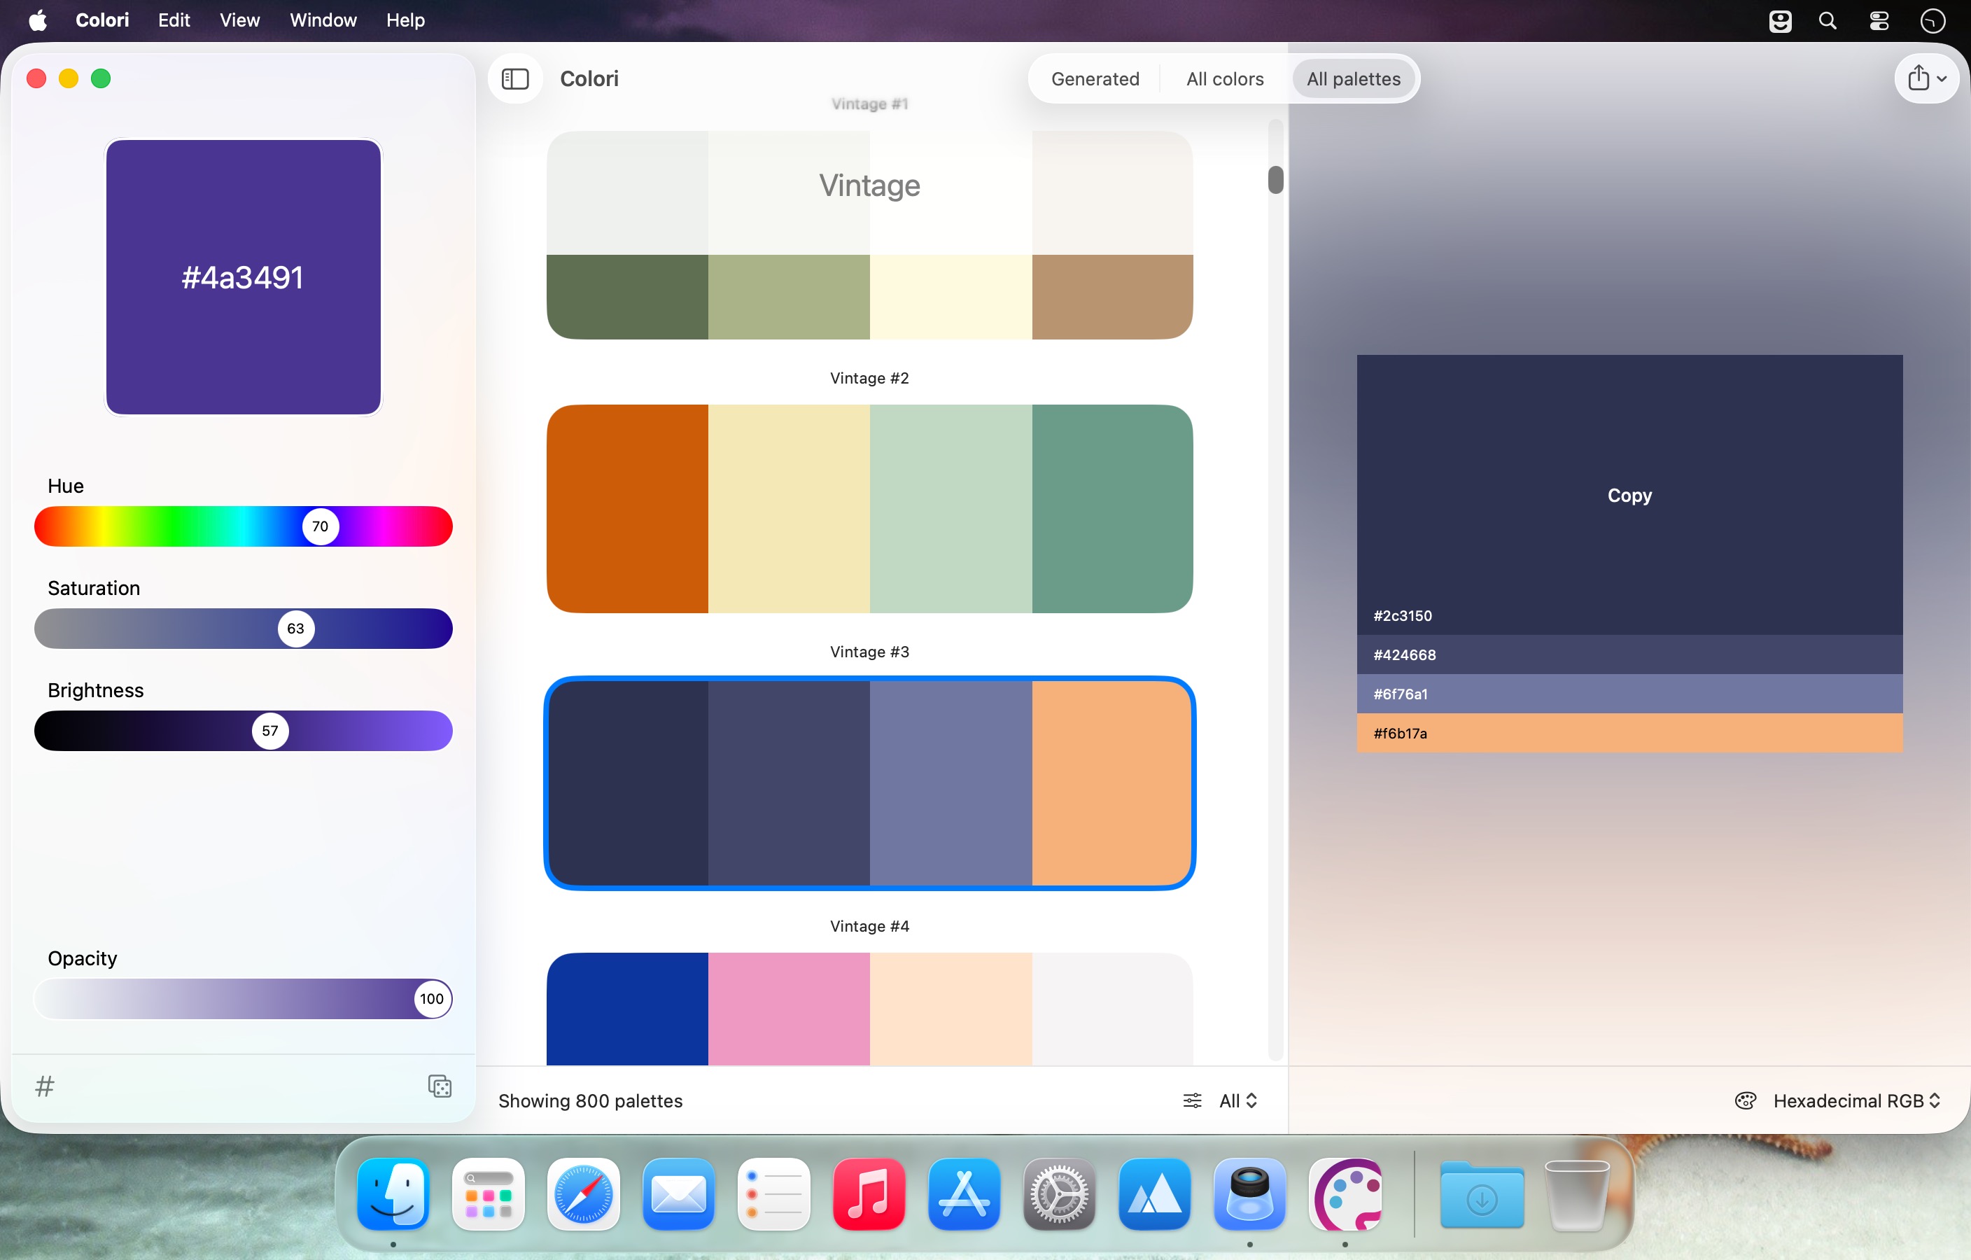Expand the All palette filter dropdown
This screenshot has width=1971, height=1260.
pyautogui.click(x=1237, y=1100)
